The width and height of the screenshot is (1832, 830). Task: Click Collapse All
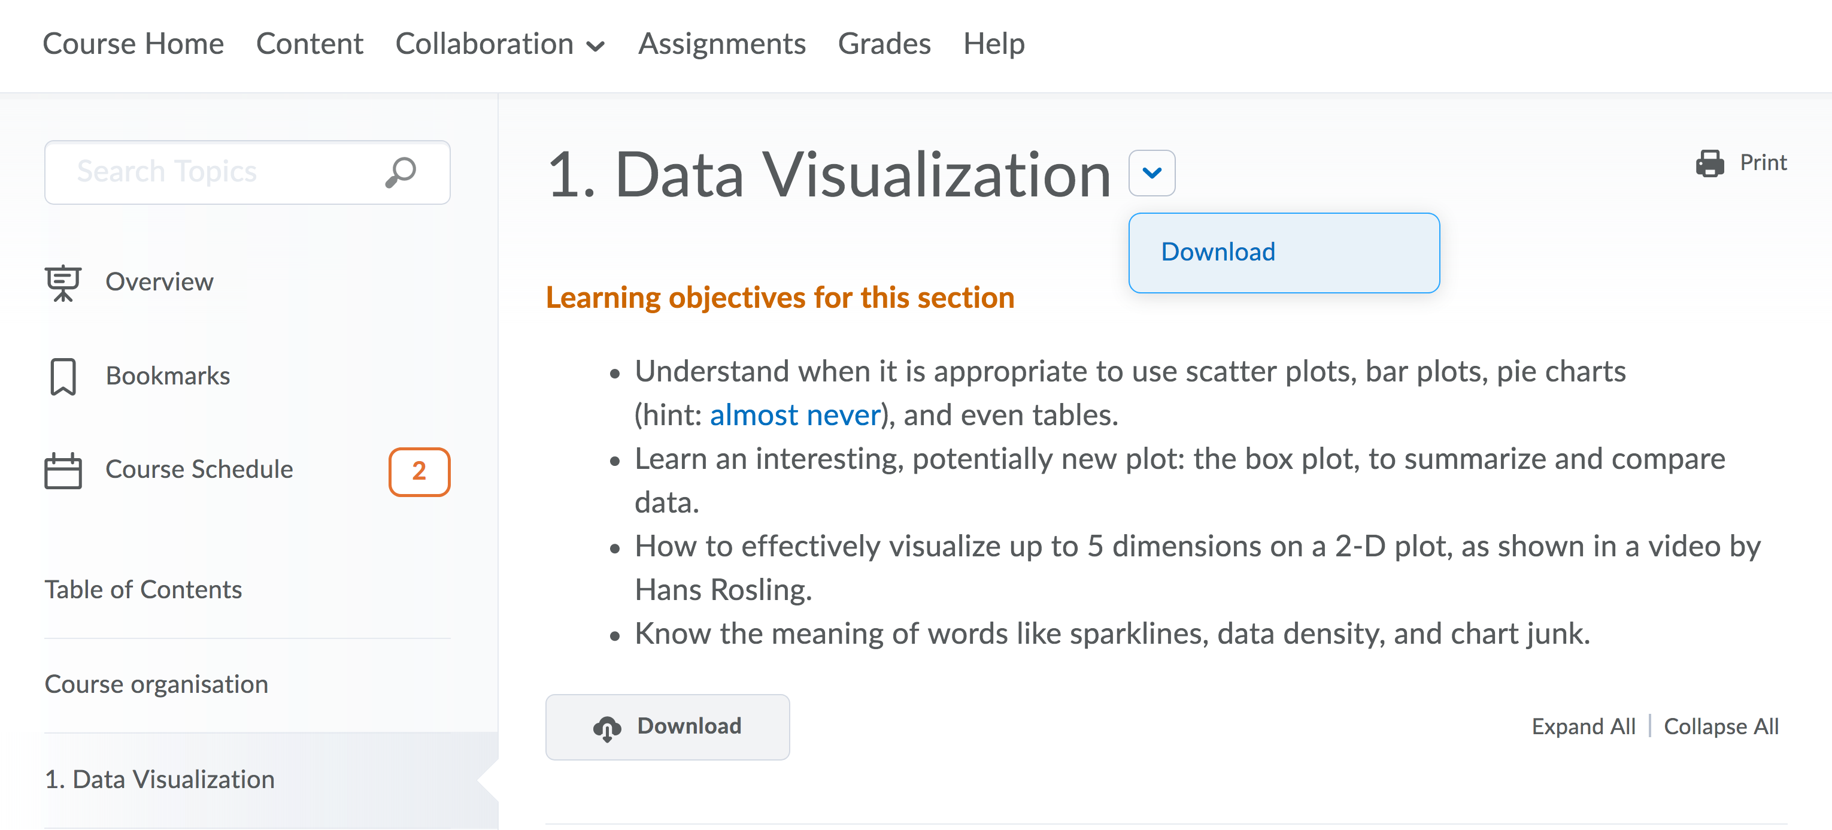pyautogui.click(x=1721, y=726)
